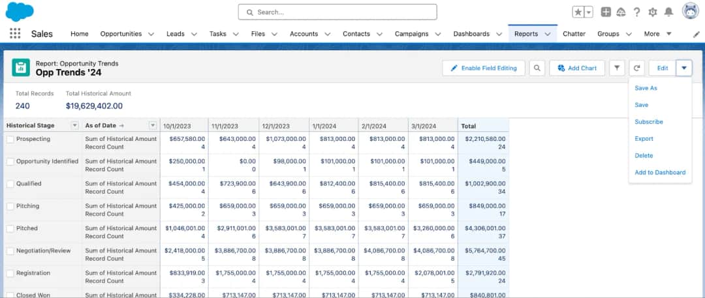The image size is (705, 298).
Task: Go to the Home tab
Action: tap(80, 34)
